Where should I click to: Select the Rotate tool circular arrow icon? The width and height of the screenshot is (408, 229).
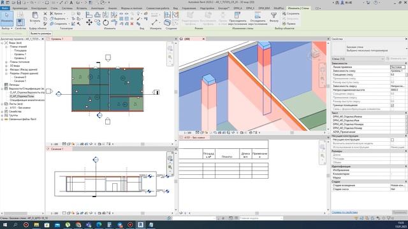tap(106, 23)
